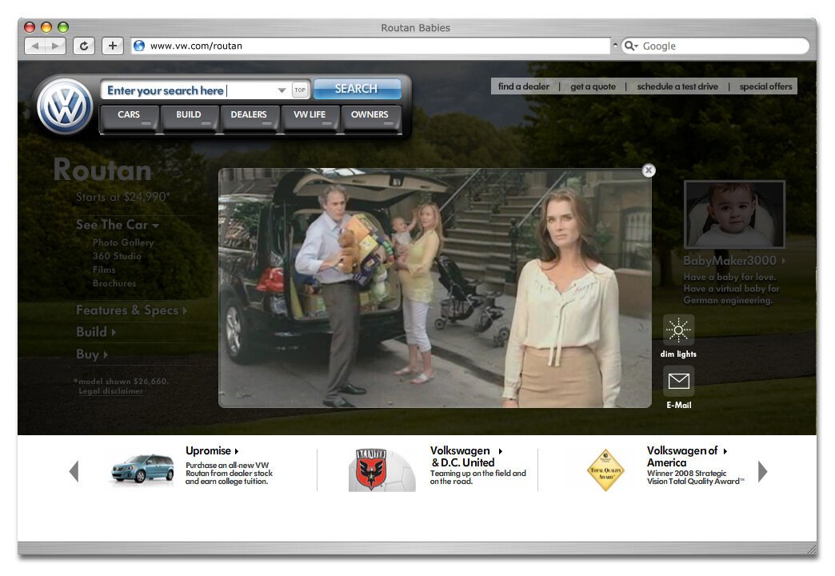Open 360 Studio link

point(117,256)
